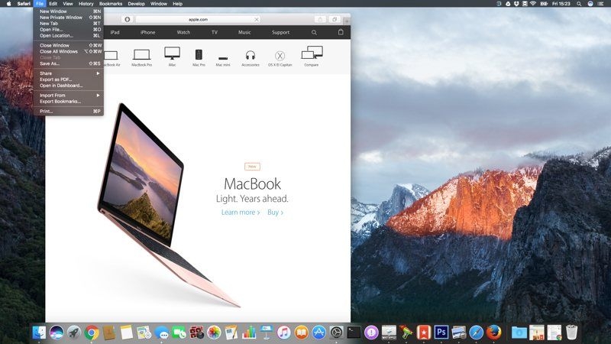Open Photo Booth from the Dock
The height and width of the screenshot is (344, 611).
tap(196, 333)
